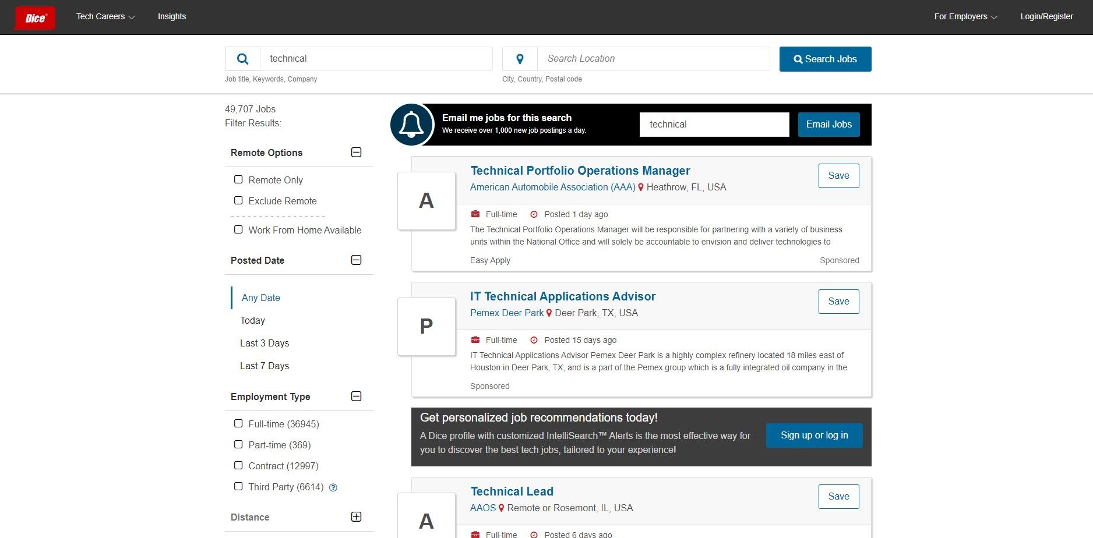Viewport: 1093px width, 538px height.
Task: Click the Search Jobs button
Action: (x=826, y=59)
